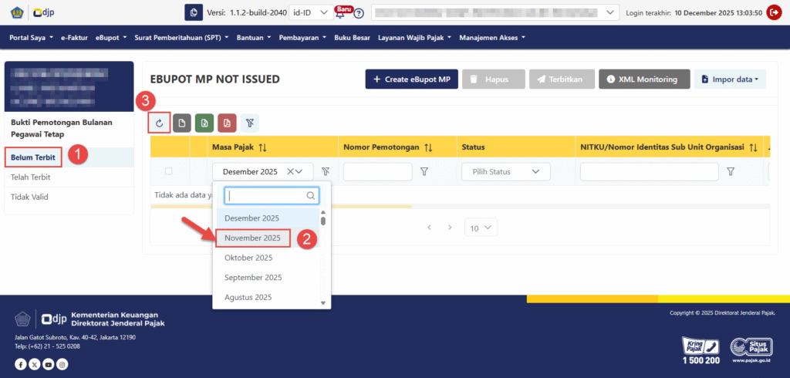Click Nomor Pemotongan column filter icon
The height and width of the screenshot is (378, 790).
pyautogui.click(x=424, y=172)
